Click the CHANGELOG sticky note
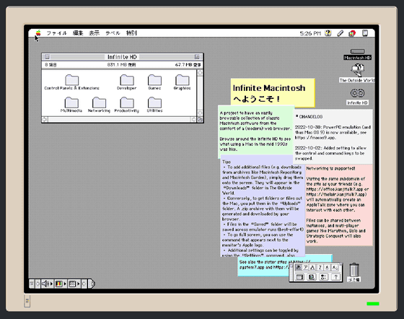Screen dimensions: 404x319 (x=333, y=136)
